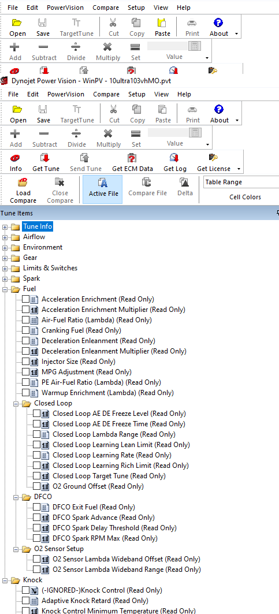Open the View menu in the 10ultra103vhMO.pvt window
The height and width of the screenshot is (614, 279).
pos(161,94)
